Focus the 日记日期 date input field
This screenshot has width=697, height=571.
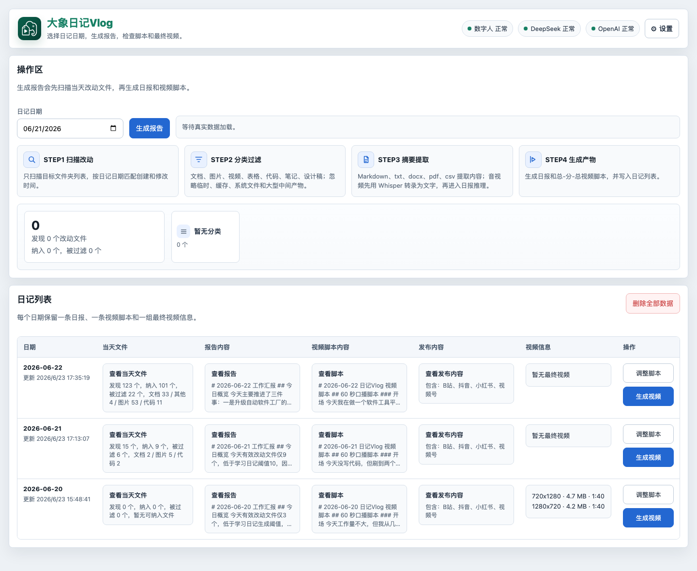[x=70, y=129]
